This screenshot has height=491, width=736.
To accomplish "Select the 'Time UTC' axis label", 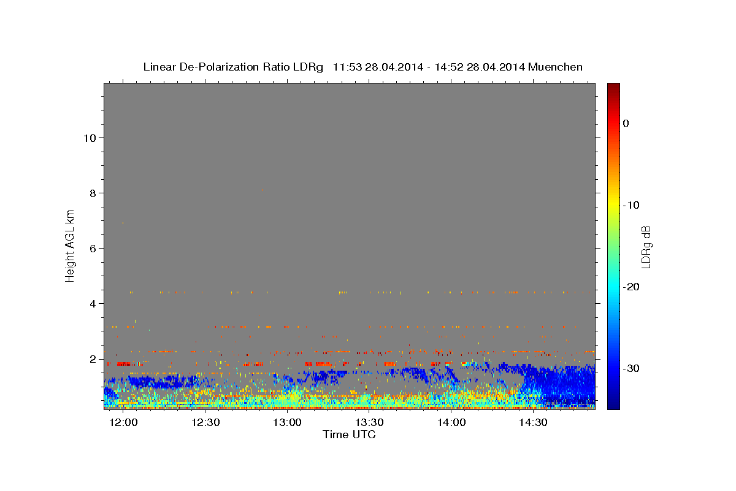I will 349,435.
